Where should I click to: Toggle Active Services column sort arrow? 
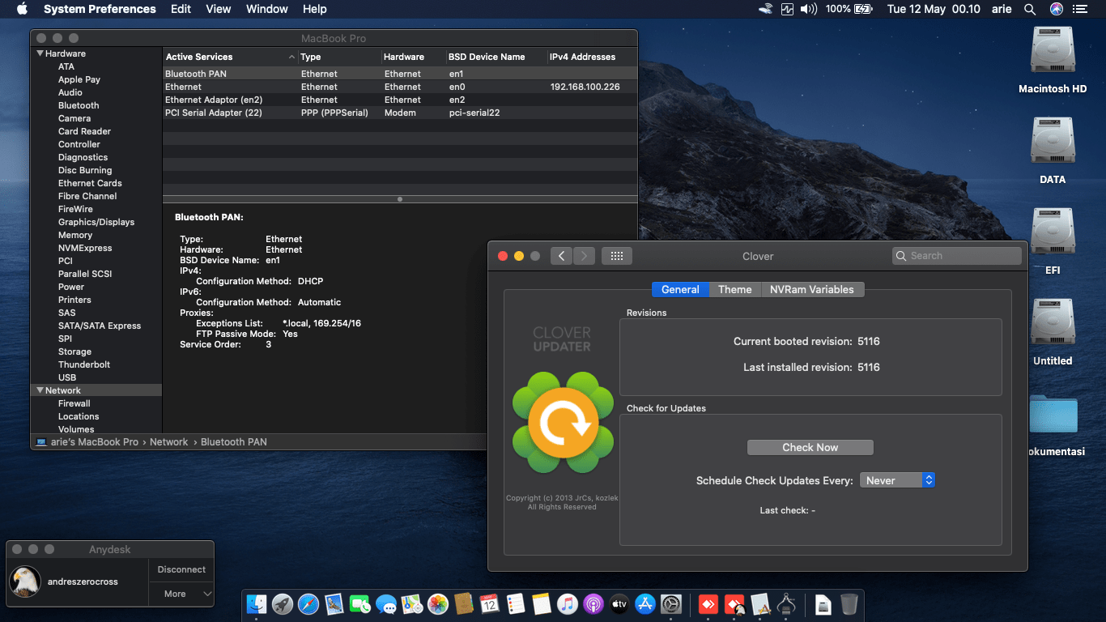(x=291, y=58)
